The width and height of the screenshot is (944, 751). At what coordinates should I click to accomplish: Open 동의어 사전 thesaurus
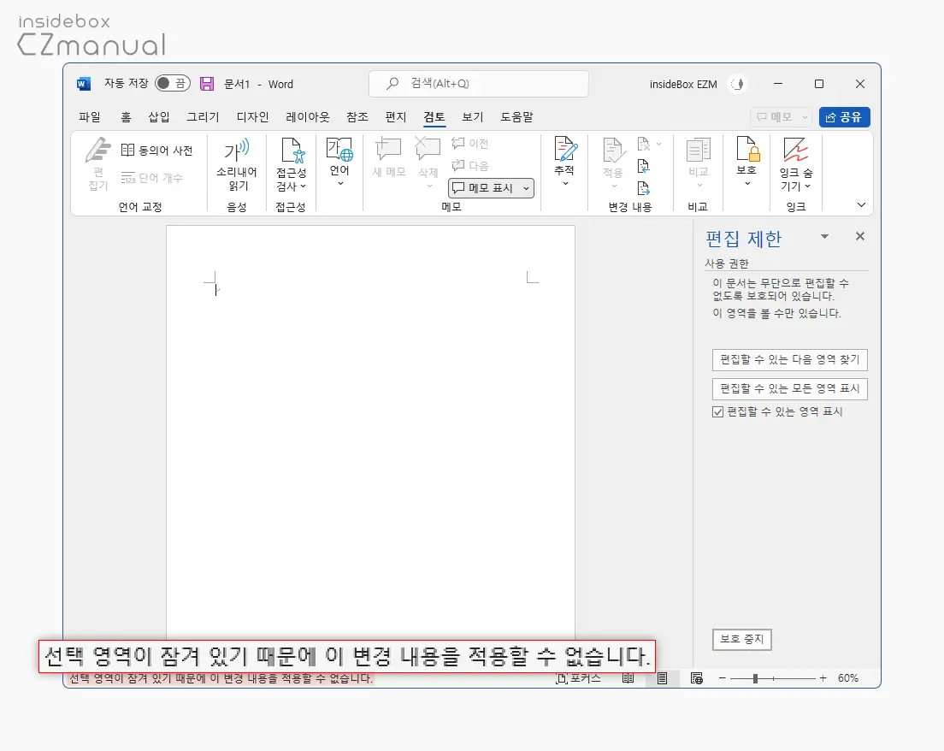[156, 150]
